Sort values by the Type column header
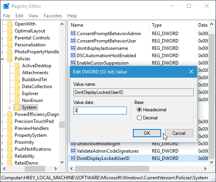Image resolution: width=216 pixels, height=182 pixels. click(x=172, y=25)
